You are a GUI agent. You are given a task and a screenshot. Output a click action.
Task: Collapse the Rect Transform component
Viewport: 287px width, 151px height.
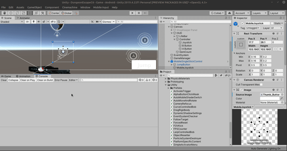234,34
